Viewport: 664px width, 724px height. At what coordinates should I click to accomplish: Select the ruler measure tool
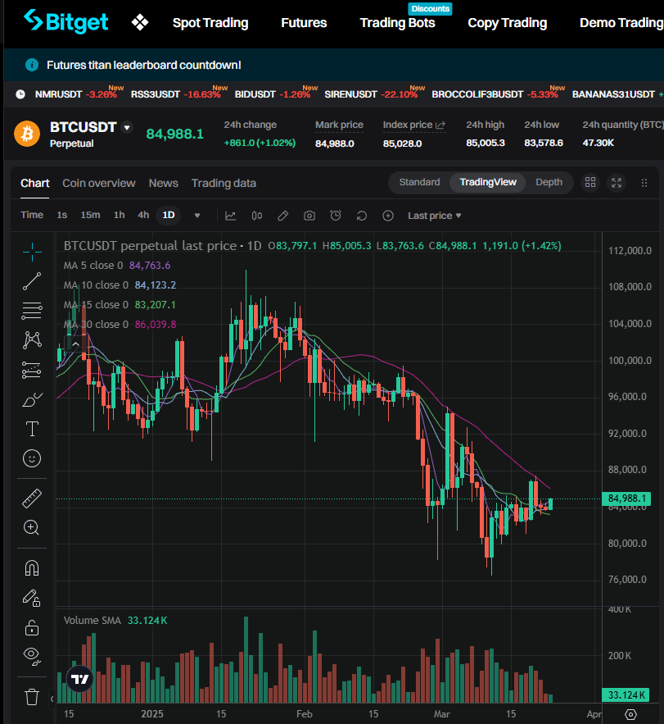point(32,499)
